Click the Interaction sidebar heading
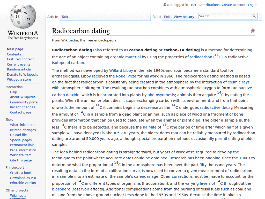The height and width of the screenshot is (199, 265). (14, 87)
